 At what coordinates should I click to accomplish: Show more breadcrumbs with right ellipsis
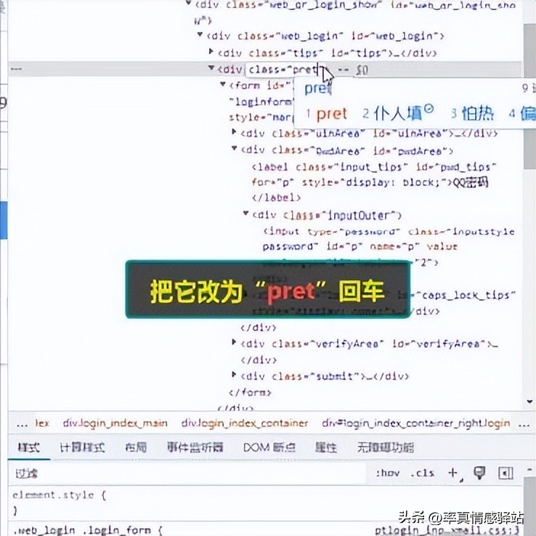[524, 425]
